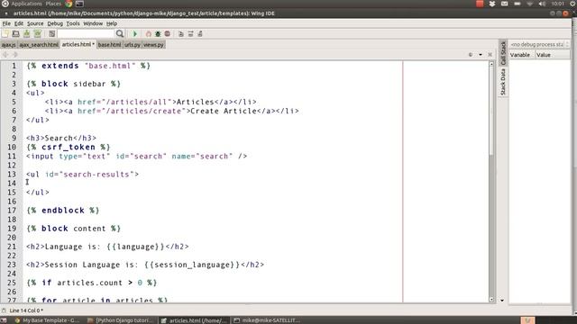Click the scroll up arrow of editor scrollbar
577x324 pixels.
coord(491,64)
